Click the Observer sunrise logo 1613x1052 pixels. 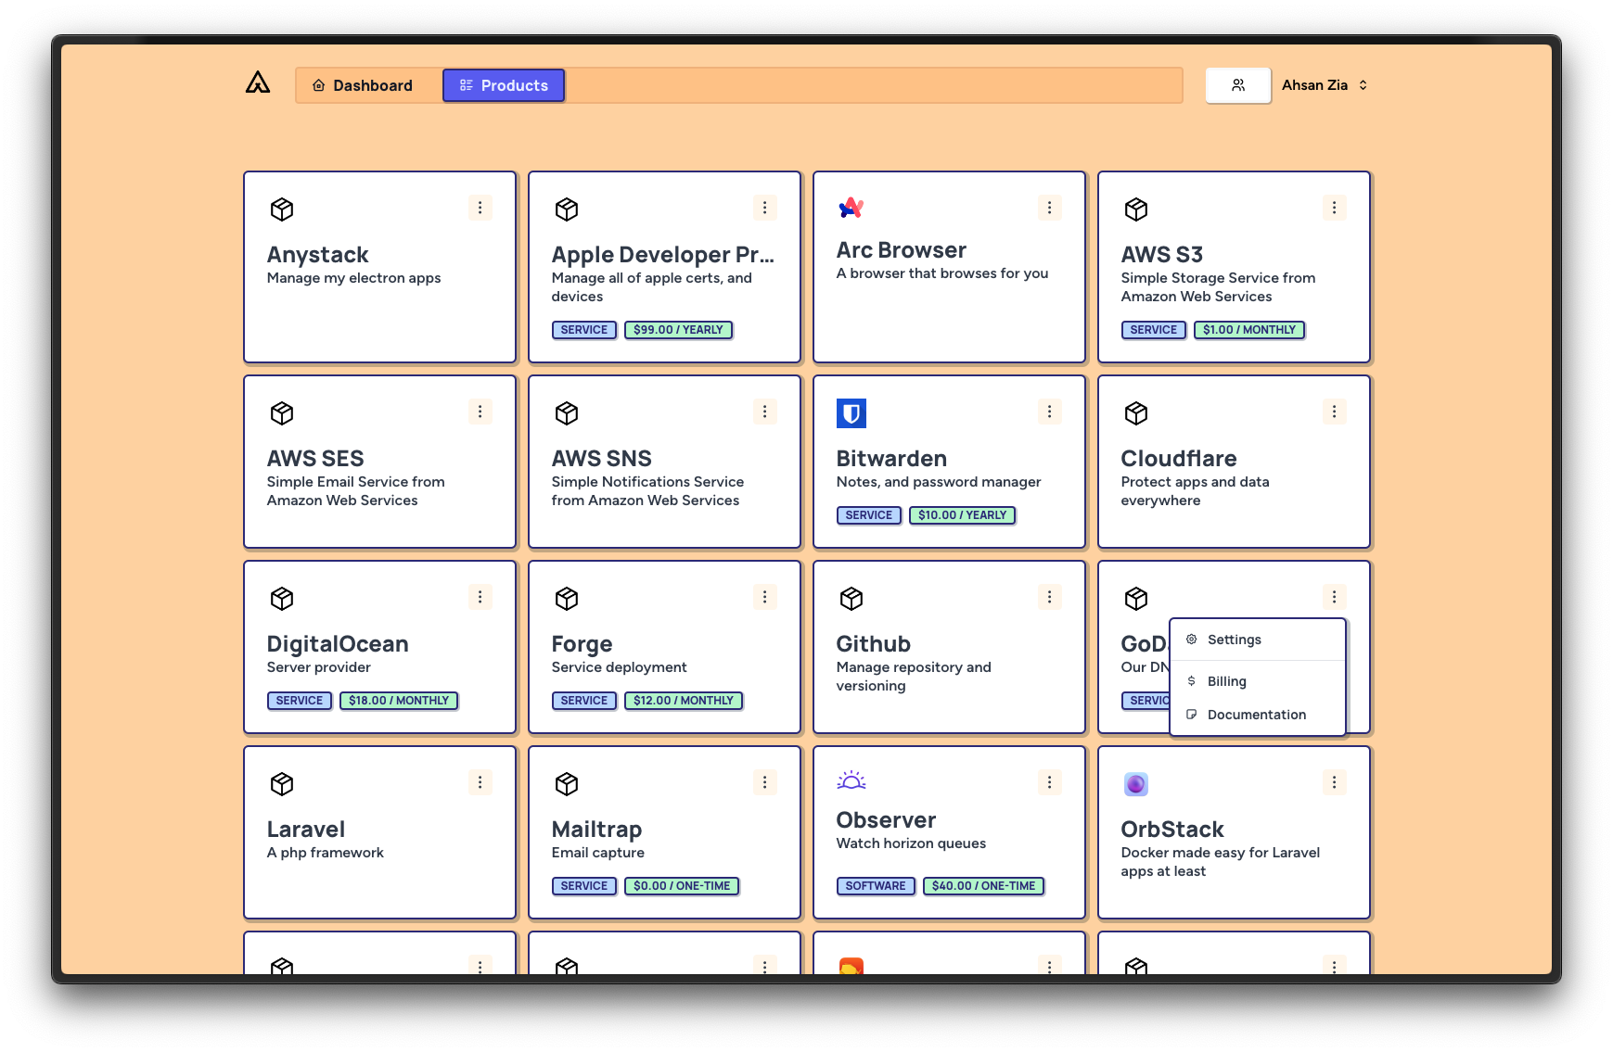[x=851, y=780]
